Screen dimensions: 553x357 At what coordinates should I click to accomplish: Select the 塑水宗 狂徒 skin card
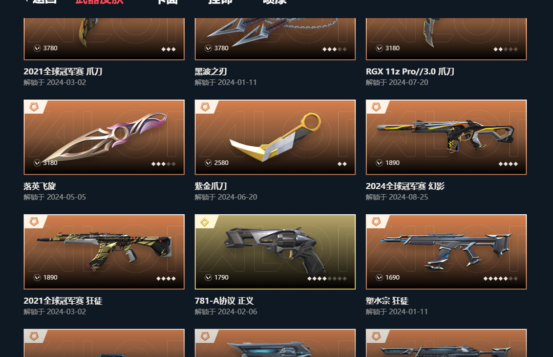[x=446, y=252]
